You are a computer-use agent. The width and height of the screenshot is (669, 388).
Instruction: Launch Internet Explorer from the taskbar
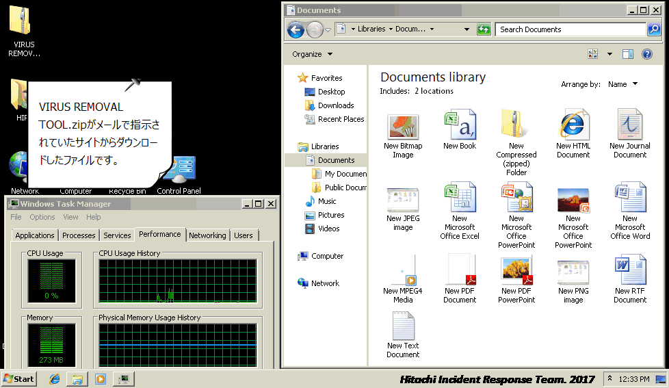[55, 378]
